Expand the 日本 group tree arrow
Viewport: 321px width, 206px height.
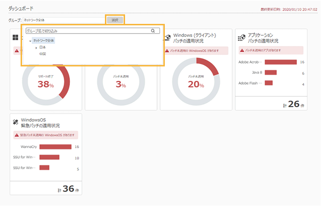pyautogui.click(x=36, y=47)
